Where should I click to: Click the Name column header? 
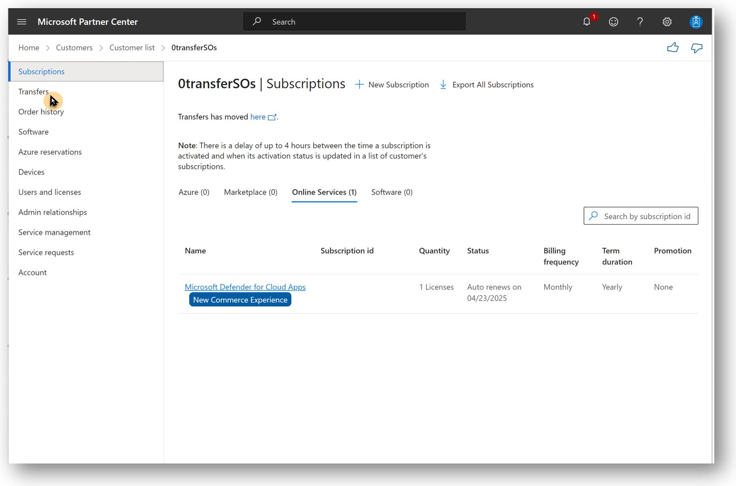[x=195, y=250]
